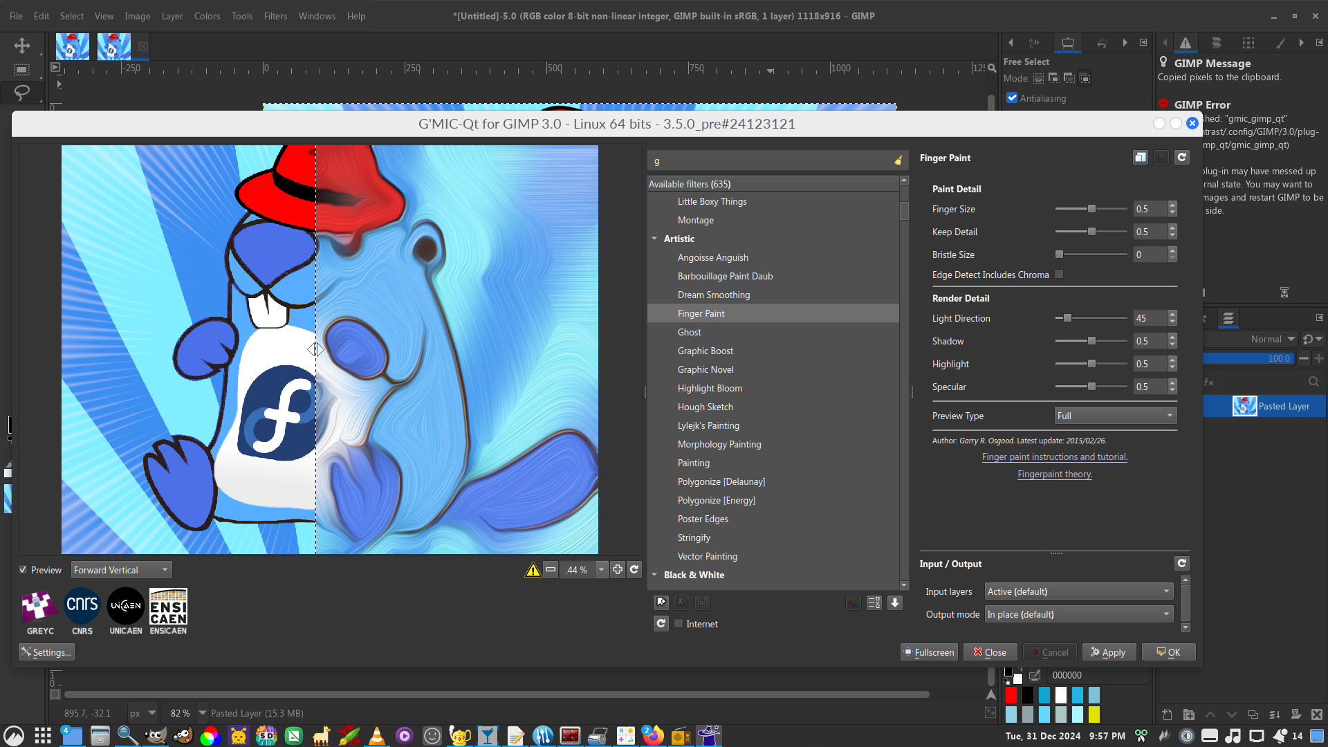Click the magnifier search icon in taskbar
Viewport: 1328px width, 747px height.
tap(127, 735)
